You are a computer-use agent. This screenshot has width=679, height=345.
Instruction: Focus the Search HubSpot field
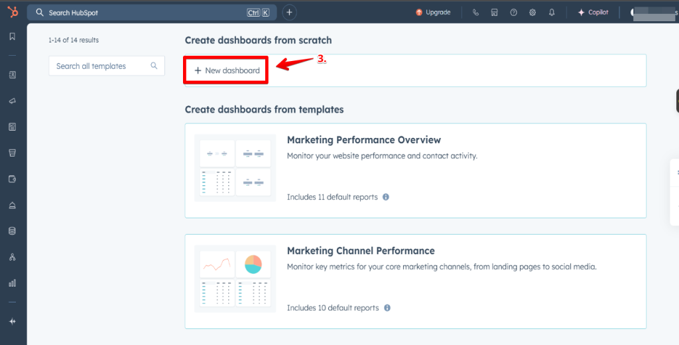152,13
